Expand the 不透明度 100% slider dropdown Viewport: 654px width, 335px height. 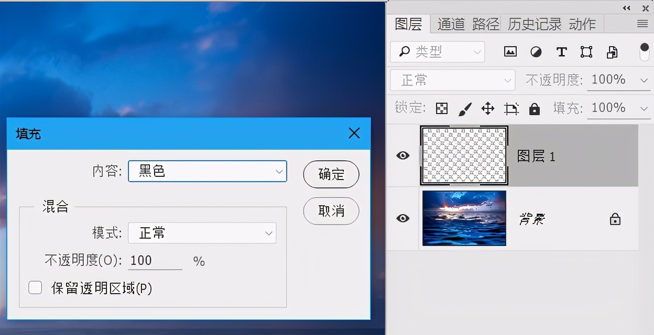pos(644,81)
